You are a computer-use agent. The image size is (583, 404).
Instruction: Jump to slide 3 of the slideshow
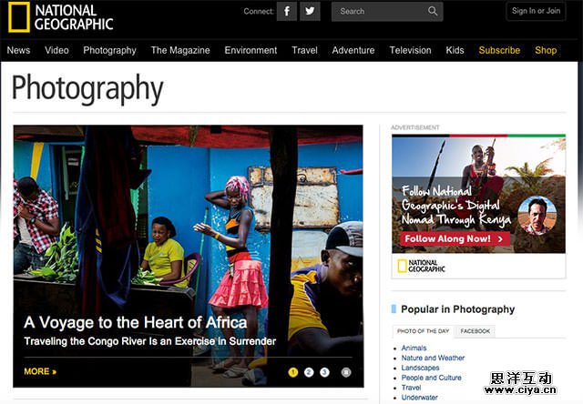coord(324,372)
